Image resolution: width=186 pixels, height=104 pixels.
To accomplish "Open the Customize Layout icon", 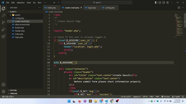I will 167,3.
